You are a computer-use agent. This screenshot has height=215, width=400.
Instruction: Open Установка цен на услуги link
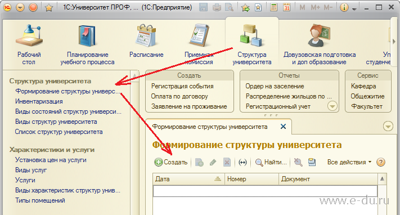pos(51,160)
